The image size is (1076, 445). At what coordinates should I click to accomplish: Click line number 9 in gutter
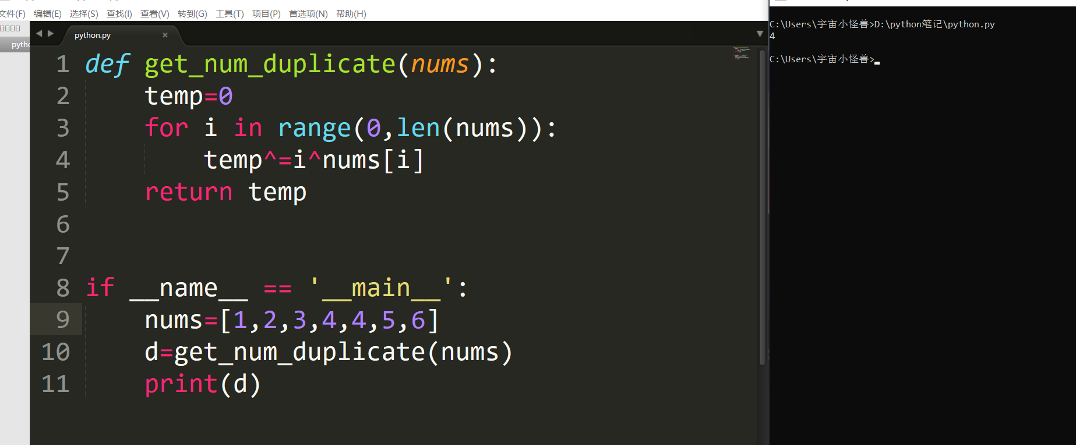[63, 320]
